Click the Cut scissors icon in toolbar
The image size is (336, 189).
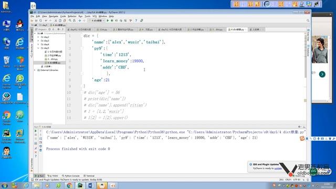(x=56, y=20)
